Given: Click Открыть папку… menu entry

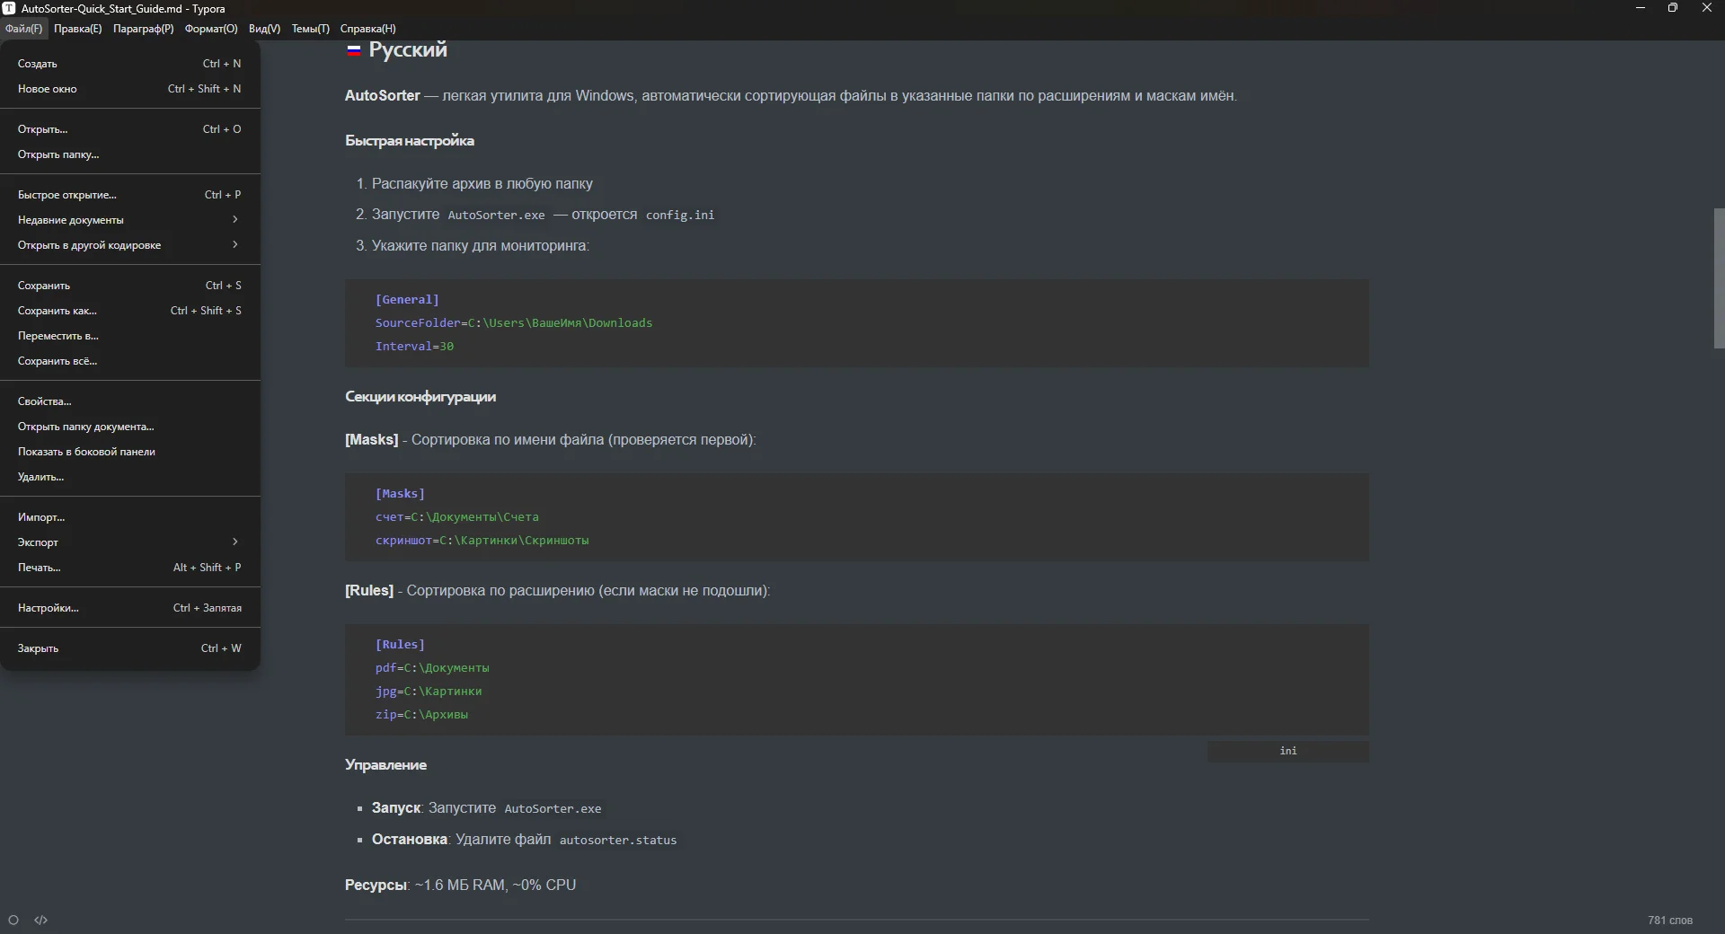Looking at the screenshot, I should click(58, 154).
